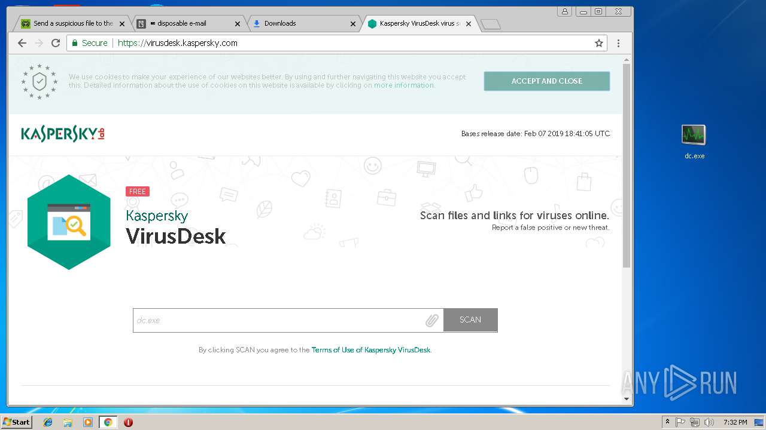Close the Downloads tab
Image resolution: width=766 pixels, height=430 pixels.
pos(353,24)
